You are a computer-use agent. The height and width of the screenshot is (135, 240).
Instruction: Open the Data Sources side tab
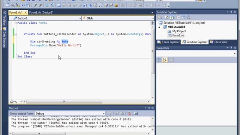click(x=4, y=37)
